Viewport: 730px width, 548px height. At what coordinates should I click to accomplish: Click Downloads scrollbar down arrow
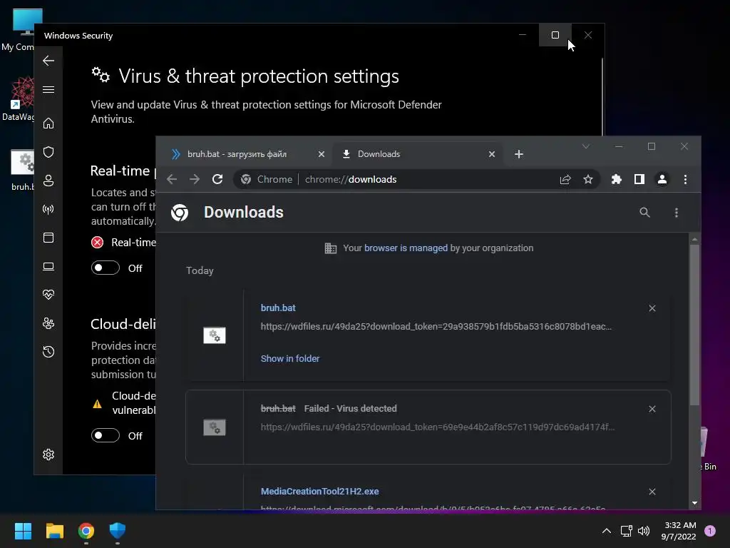[694, 503]
